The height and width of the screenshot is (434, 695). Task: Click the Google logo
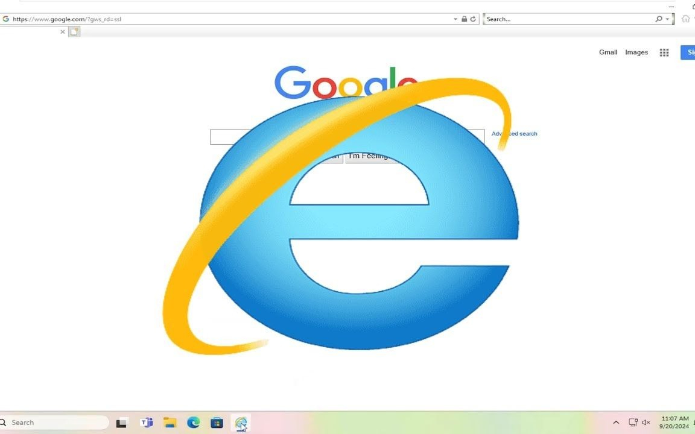point(346,83)
